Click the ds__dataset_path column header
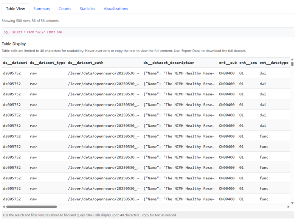 (85, 62)
